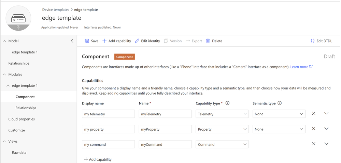Select Cloud properties in the sidebar
This screenshot has width=341, height=163.
pos(22,119)
